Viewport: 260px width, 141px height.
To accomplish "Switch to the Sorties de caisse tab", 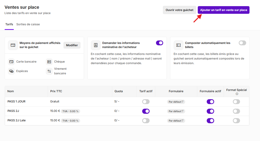I will (28, 24).
